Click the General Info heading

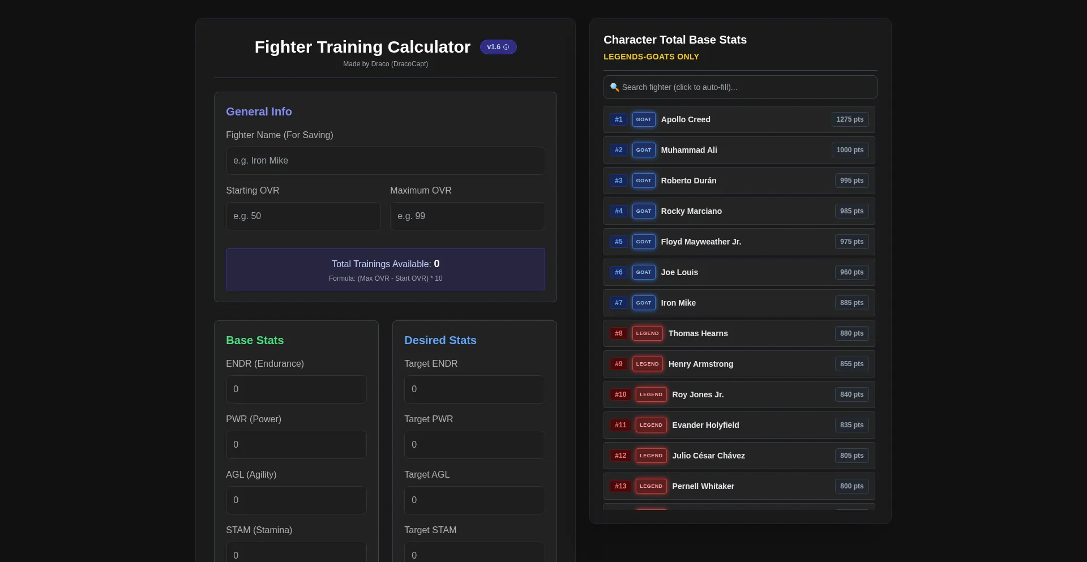pos(259,111)
